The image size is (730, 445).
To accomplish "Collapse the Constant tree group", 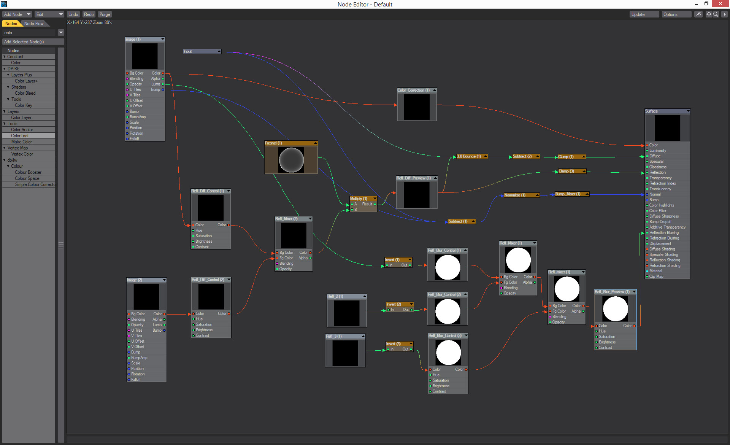I will point(5,57).
